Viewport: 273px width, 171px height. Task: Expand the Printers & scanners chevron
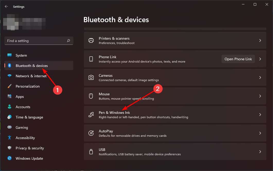(260, 40)
